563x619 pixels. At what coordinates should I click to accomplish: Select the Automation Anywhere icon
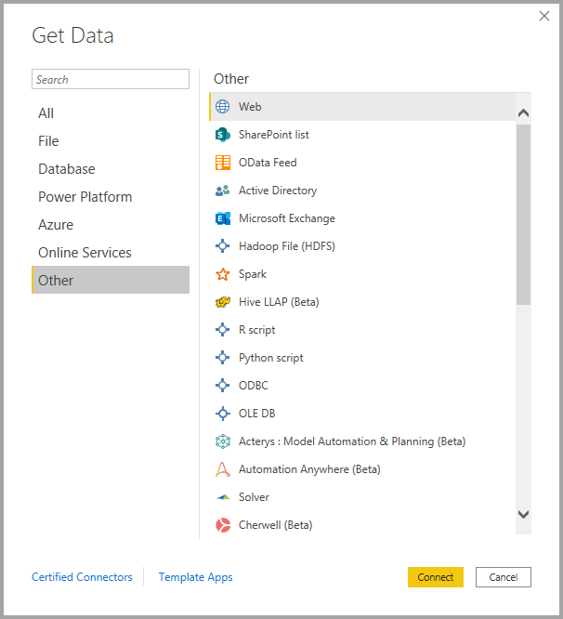(223, 469)
